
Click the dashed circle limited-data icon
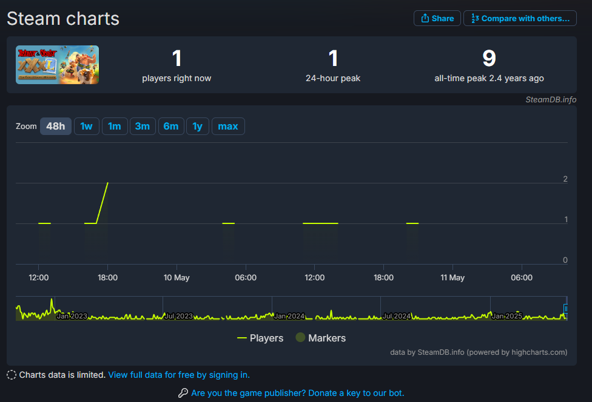tap(12, 375)
